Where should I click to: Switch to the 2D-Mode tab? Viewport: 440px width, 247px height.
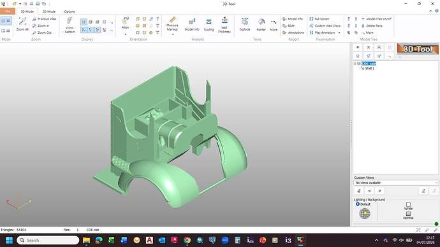49,11
